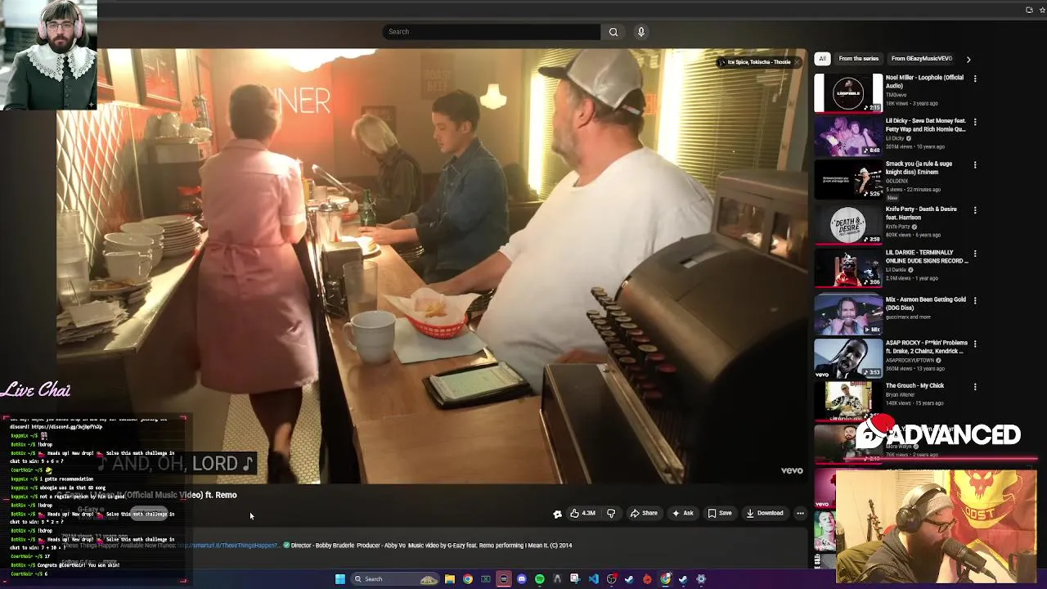The height and width of the screenshot is (589, 1047).
Task: Open Snipping Tool from taskbar
Action: point(575,579)
